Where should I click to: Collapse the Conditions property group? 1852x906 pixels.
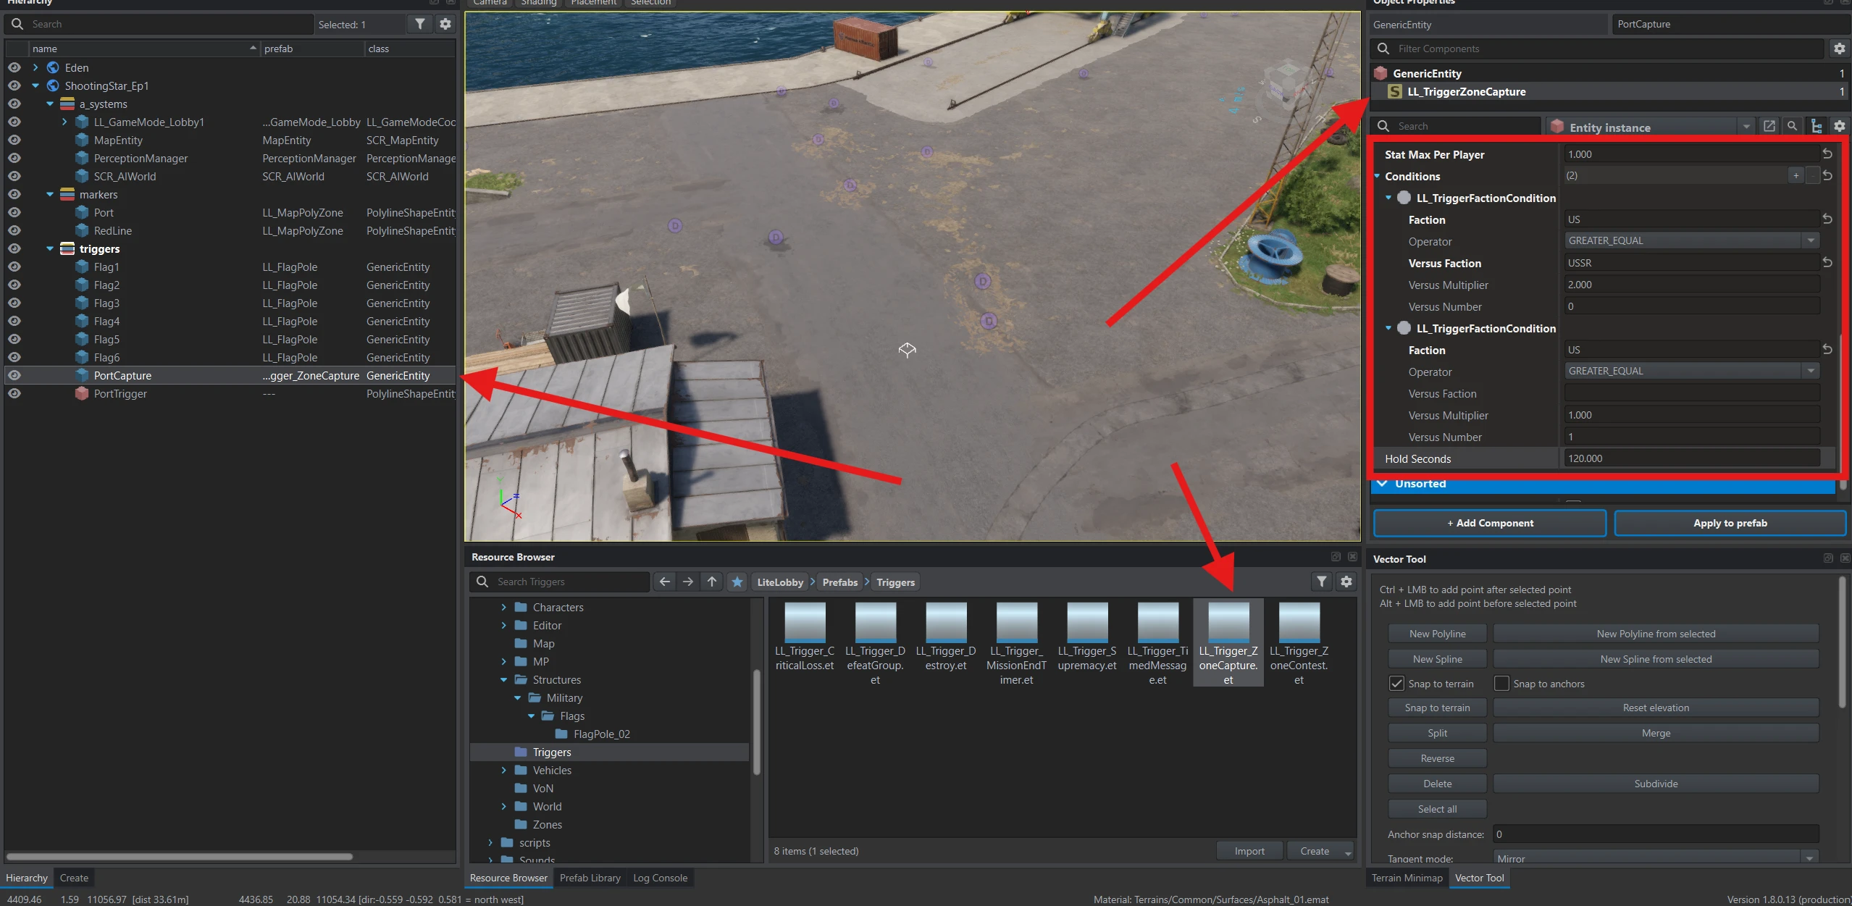[x=1377, y=176]
